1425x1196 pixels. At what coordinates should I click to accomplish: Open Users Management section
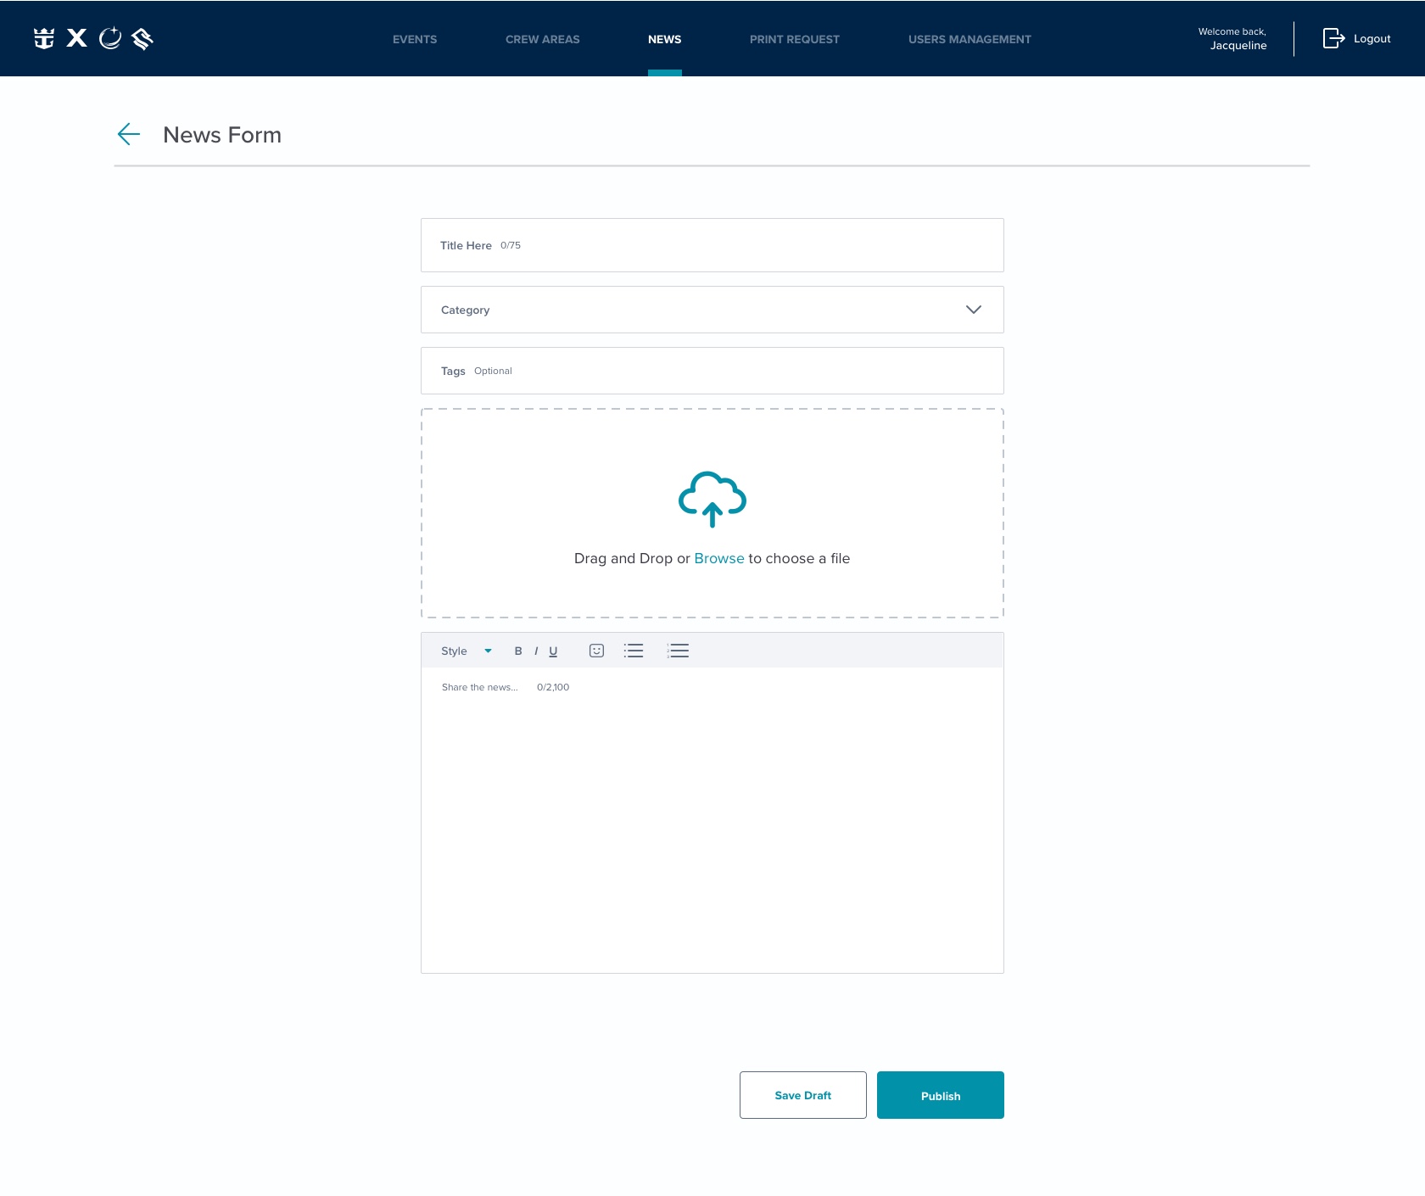(970, 39)
